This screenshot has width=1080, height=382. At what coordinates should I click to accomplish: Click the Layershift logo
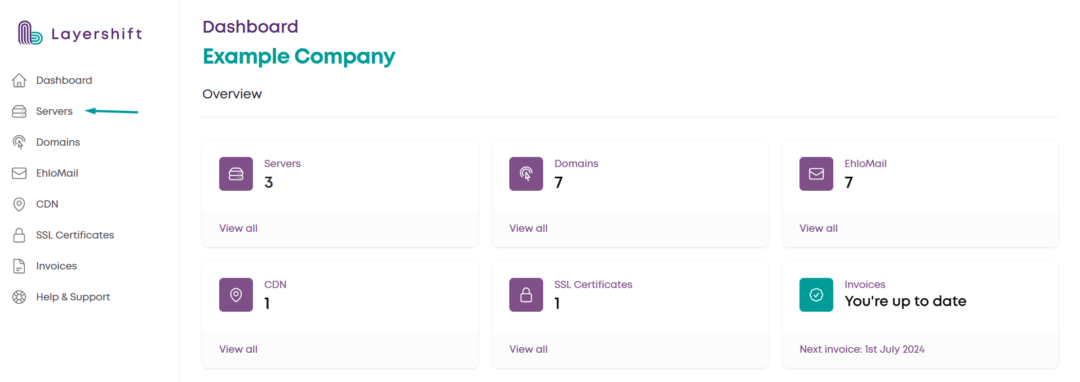tap(79, 33)
